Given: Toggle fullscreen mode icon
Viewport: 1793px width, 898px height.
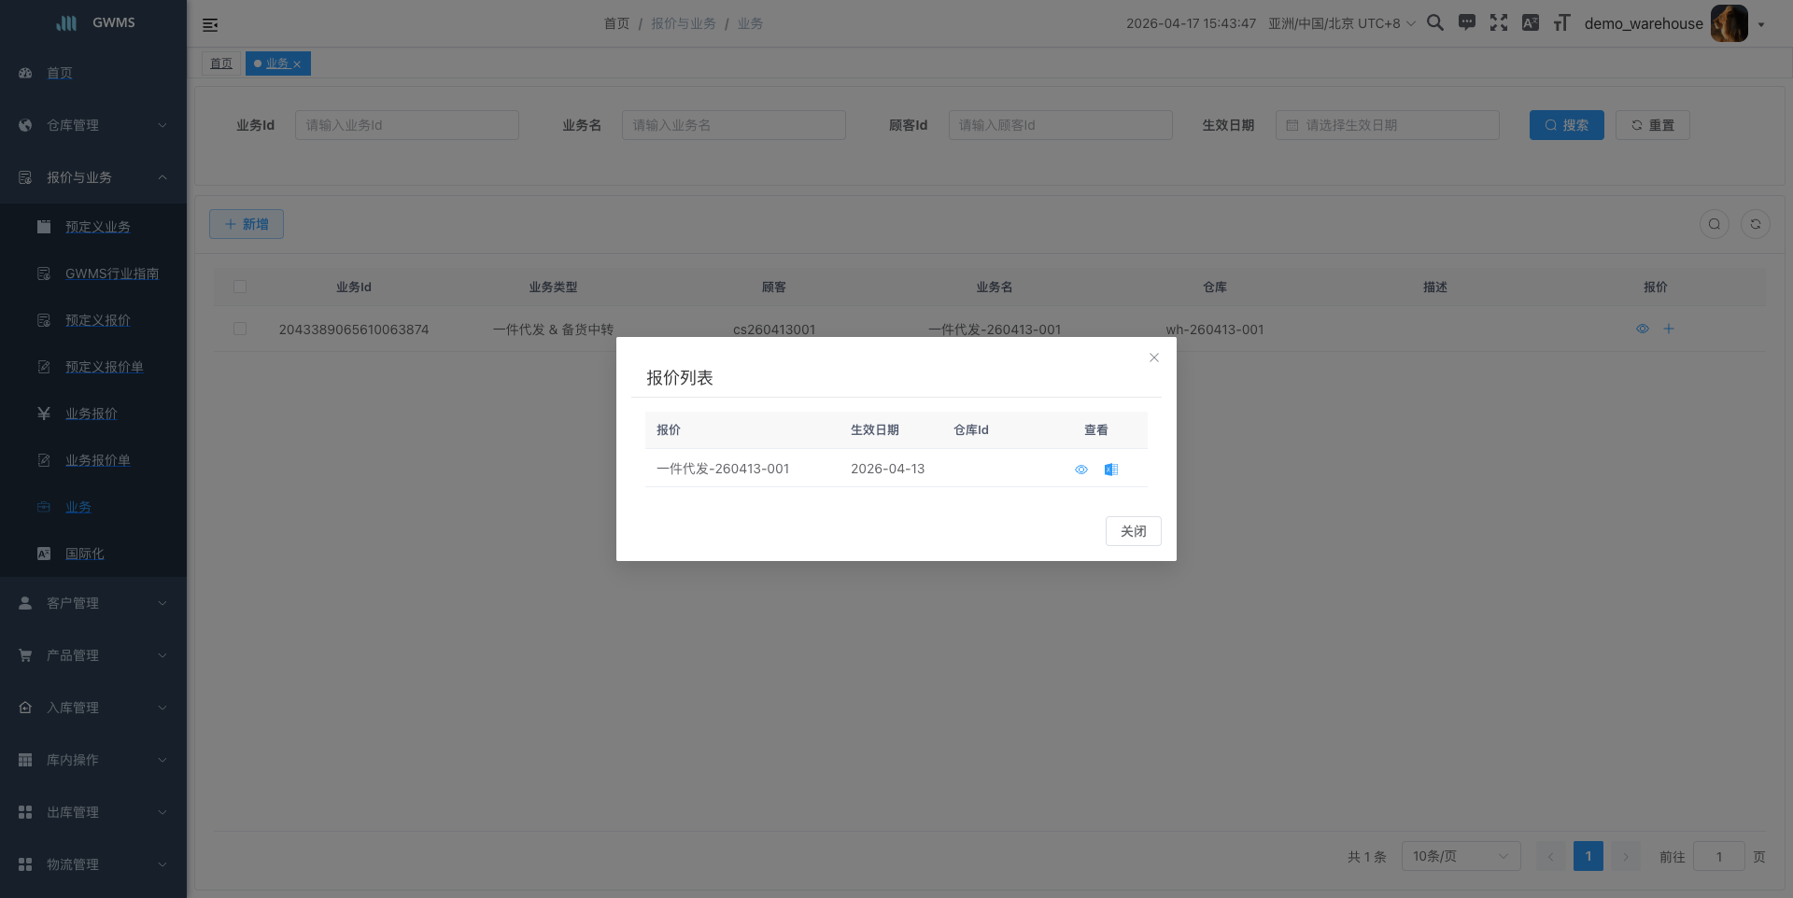Looking at the screenshot, I should pyautogui.click(x=1499, y=23).
